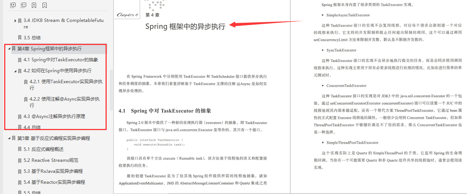This screenshot has width=467, height=194.
Task: Open bookmark 5.2 Reactive Streams规范
Action: [x=50, y=160]
